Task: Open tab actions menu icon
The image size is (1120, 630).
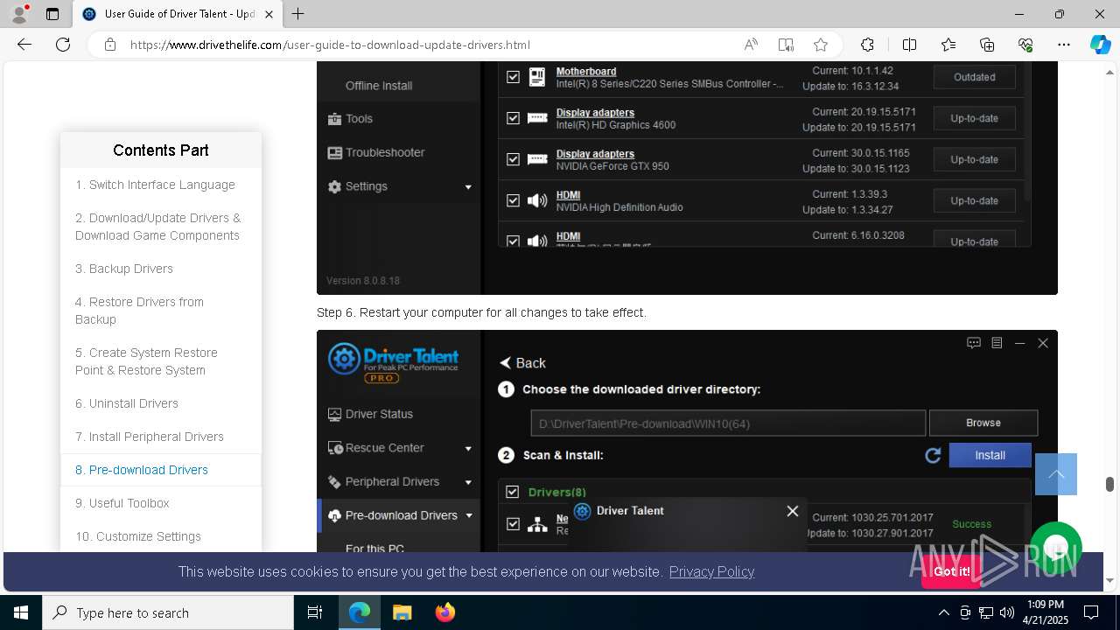Action: tap(52, 14)
